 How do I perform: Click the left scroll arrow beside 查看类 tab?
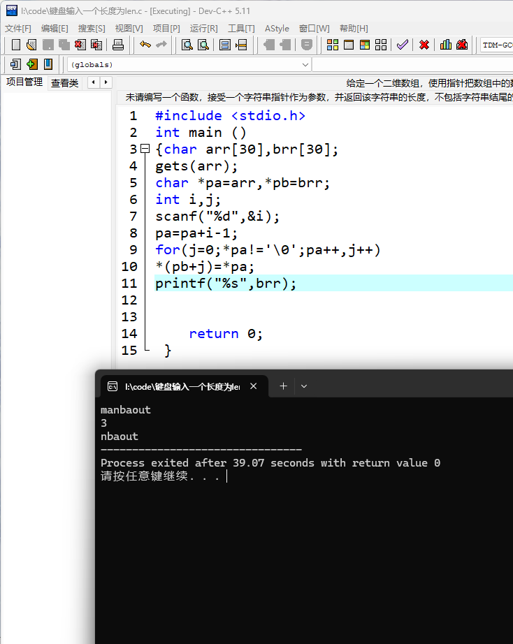point(94,82)
